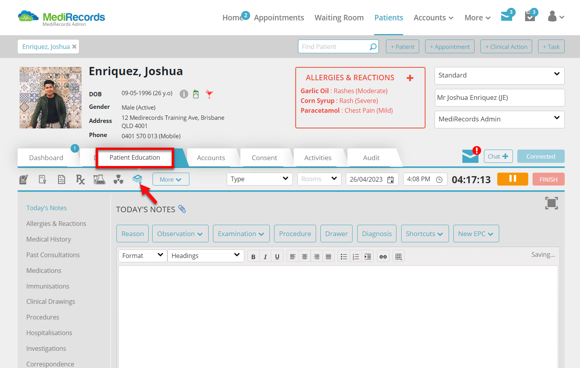Apply numbered list formatting
580x368 pixels.
[356, 256]
